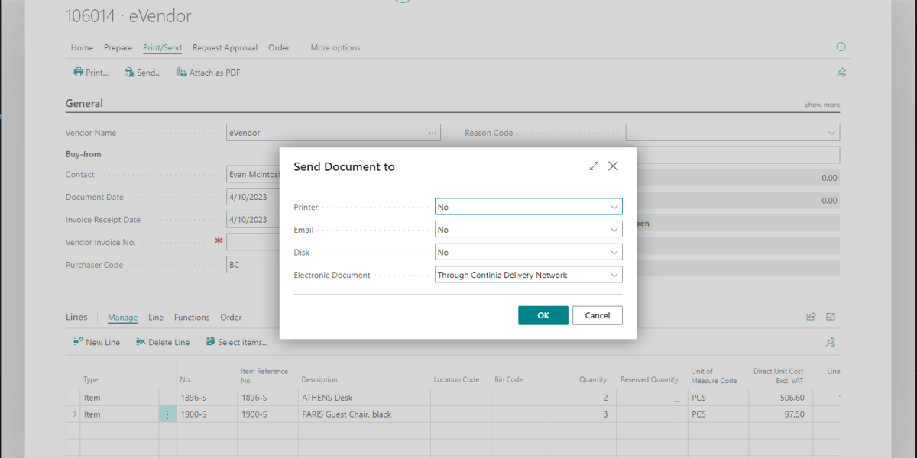Click Show more in the General section

tap(821, 105)
